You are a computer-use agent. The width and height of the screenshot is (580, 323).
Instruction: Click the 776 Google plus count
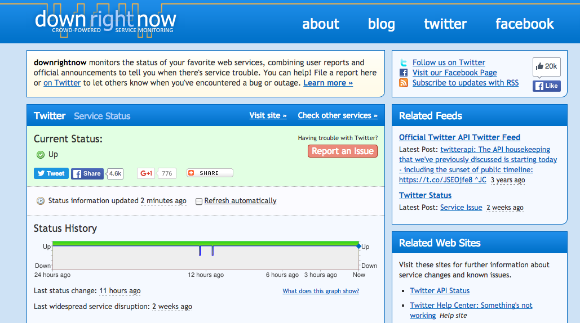167,173
